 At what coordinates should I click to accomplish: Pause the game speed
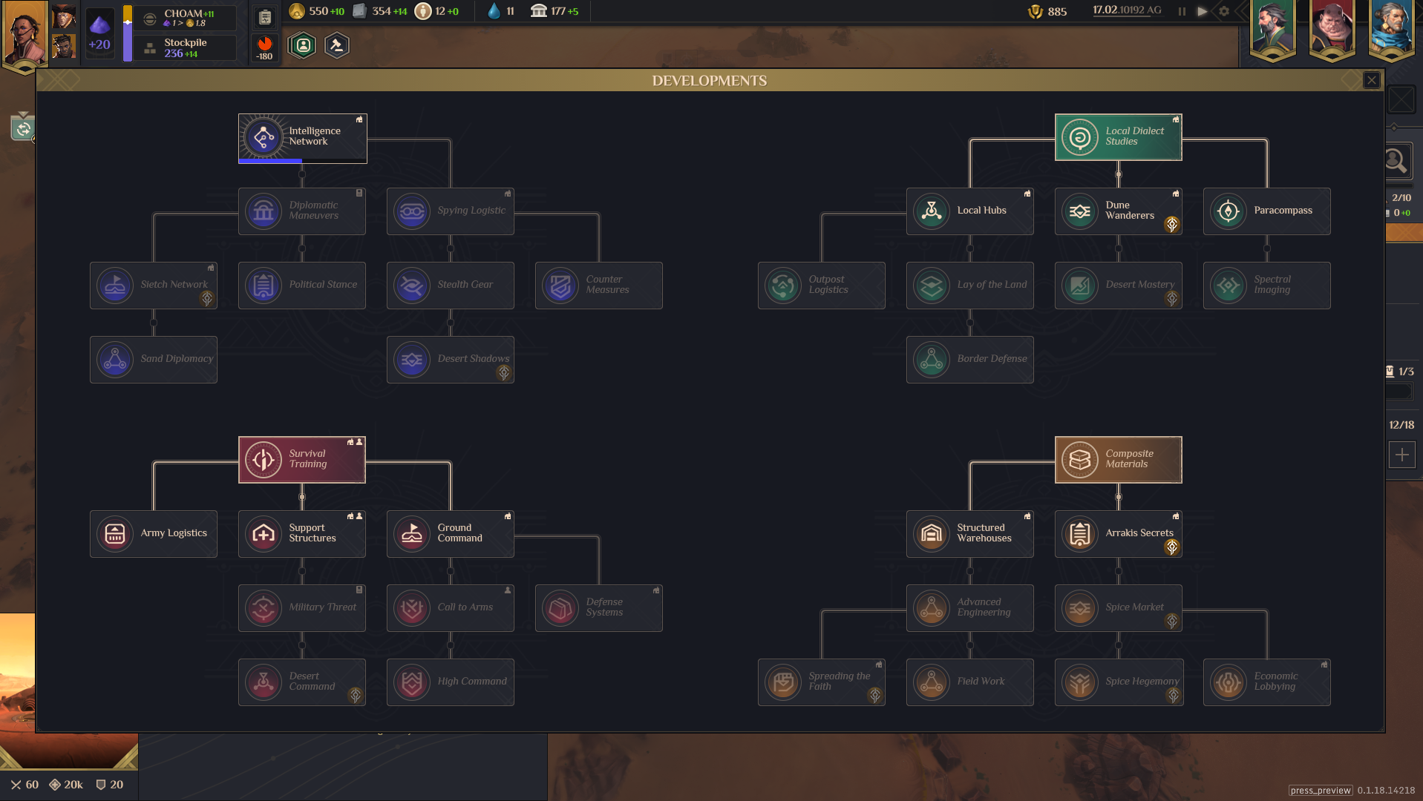(x=1182, y=11)
